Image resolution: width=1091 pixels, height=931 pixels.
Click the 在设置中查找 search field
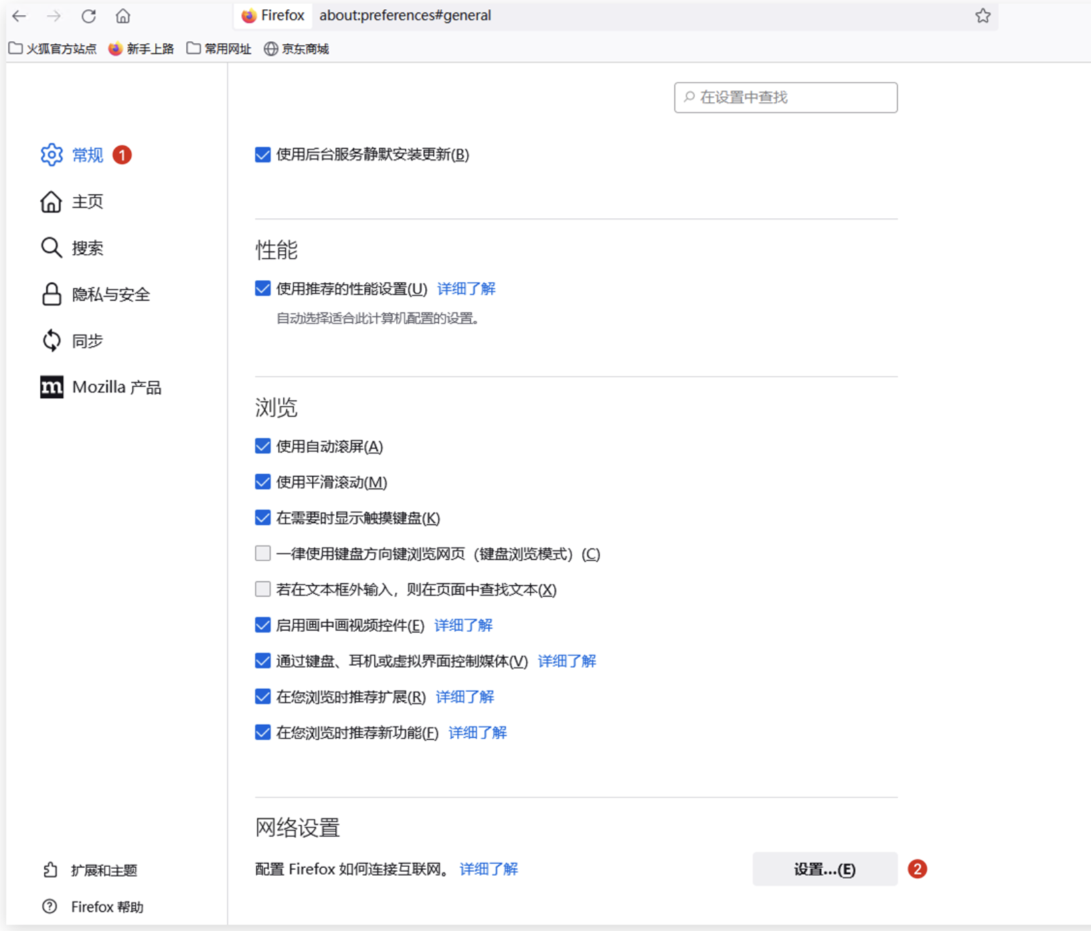tap(786, 98)
